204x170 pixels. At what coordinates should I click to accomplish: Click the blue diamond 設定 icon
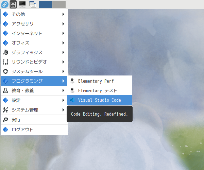point(5,100)
